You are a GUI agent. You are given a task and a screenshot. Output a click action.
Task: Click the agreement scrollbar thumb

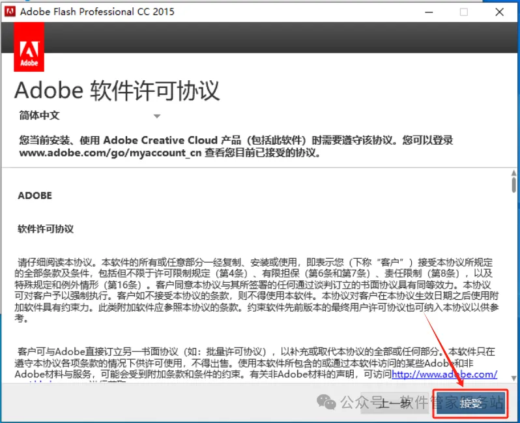(x=513, y=185)
